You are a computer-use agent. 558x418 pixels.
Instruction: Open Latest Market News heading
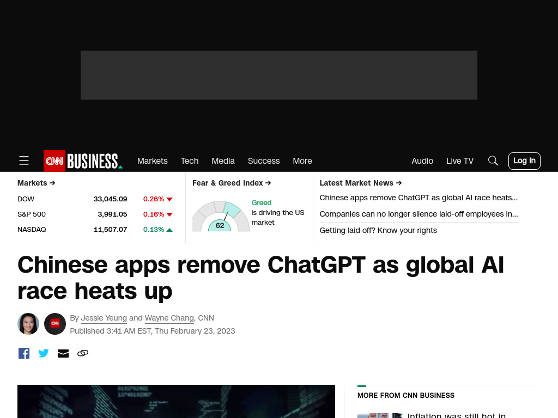(361, 183)
